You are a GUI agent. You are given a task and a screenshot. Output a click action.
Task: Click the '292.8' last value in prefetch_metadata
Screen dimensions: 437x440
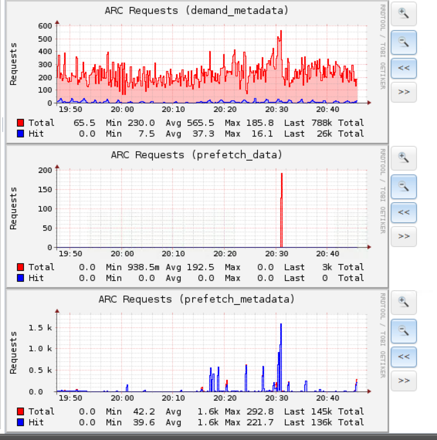pyautogui.click(x=260, y=412)
